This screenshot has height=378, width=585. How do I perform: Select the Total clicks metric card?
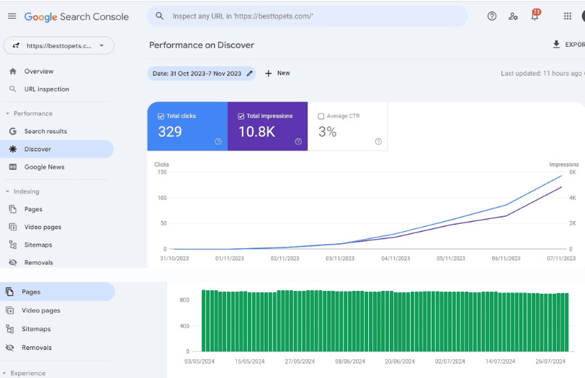coord(187,127)
